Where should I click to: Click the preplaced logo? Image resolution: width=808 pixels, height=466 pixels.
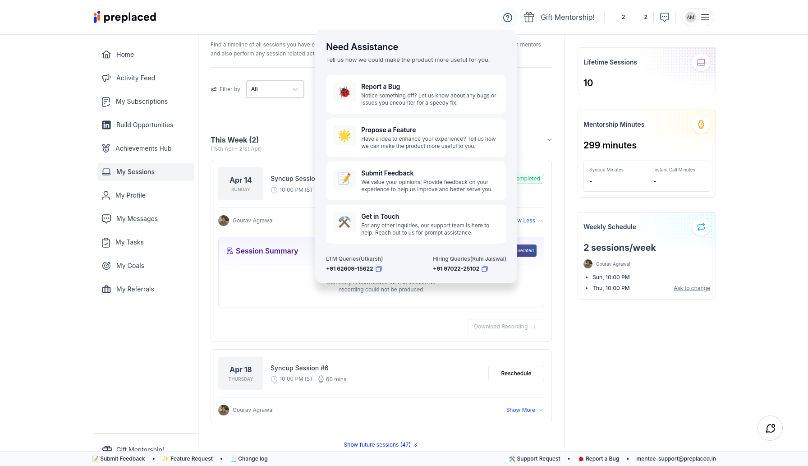coord(125,17)
